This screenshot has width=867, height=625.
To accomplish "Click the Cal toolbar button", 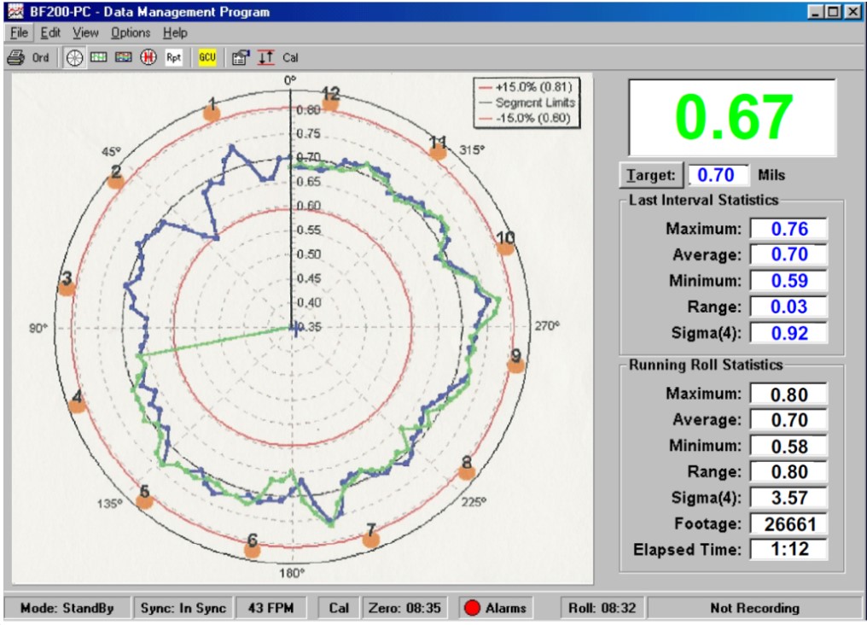I will 290,58.
